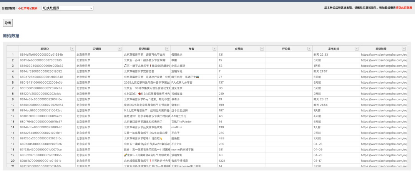Click author cell 北京去哪玩

point(194,66)
